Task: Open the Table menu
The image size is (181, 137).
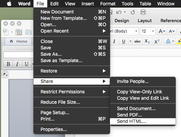Action: point(145,4)
